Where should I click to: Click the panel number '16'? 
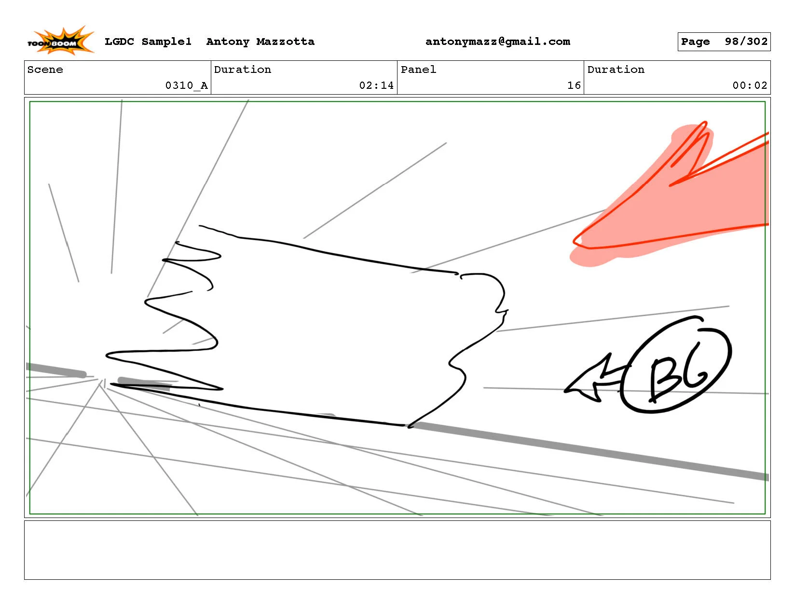pyautogui.click(x=574, y=85)
